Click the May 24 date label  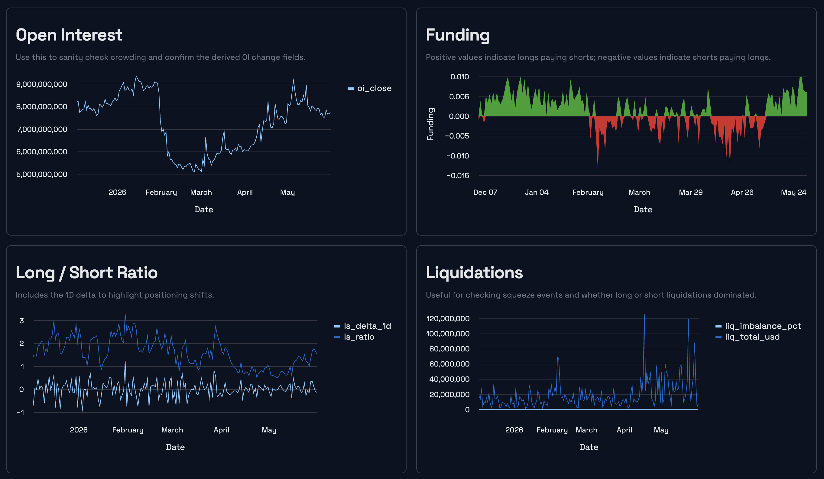point(793,192)
